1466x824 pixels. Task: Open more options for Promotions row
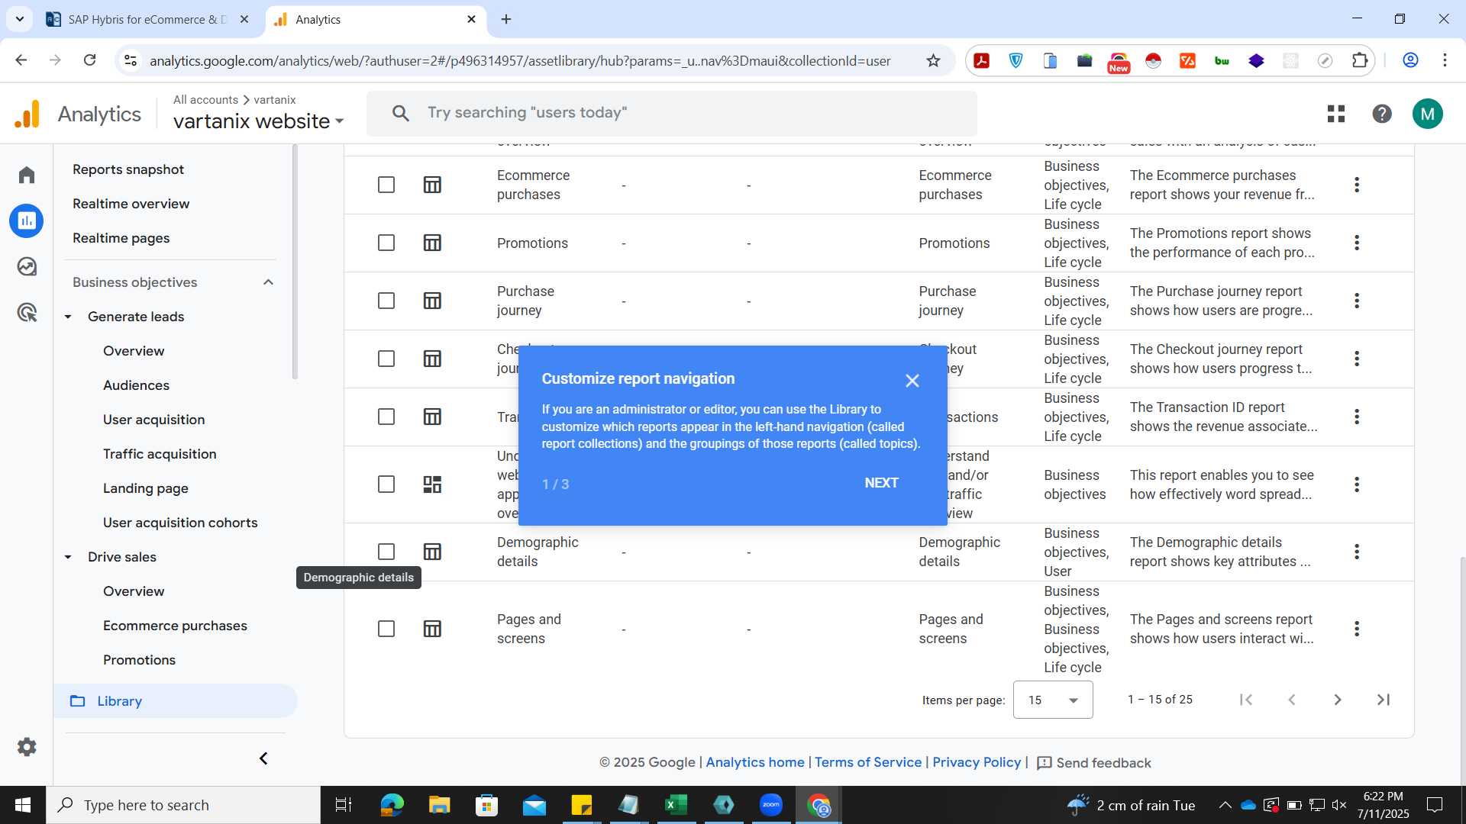1357,243
